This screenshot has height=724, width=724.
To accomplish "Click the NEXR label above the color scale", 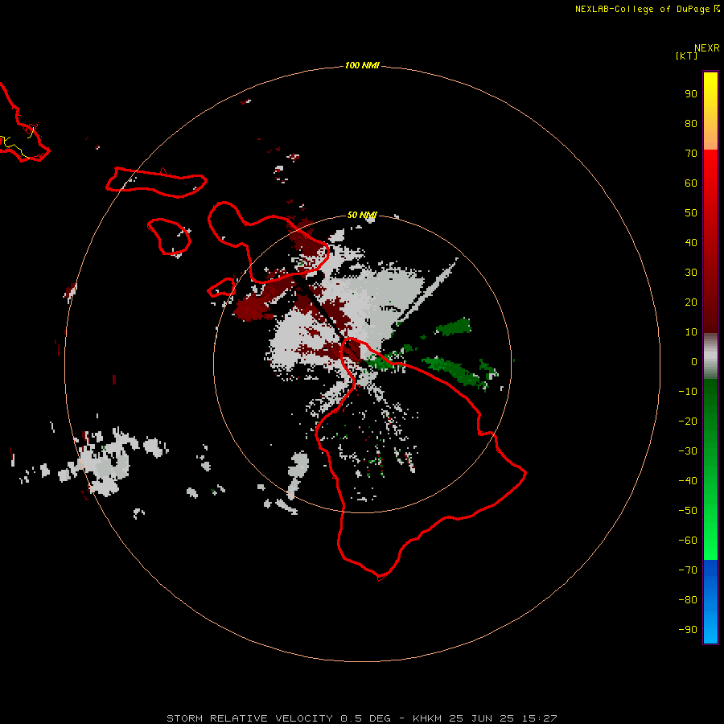I will click(707, 48).
